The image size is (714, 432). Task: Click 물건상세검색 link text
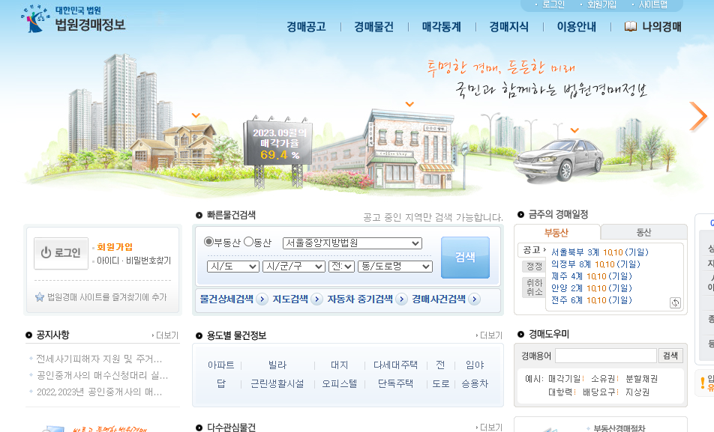tap(226, 299)
